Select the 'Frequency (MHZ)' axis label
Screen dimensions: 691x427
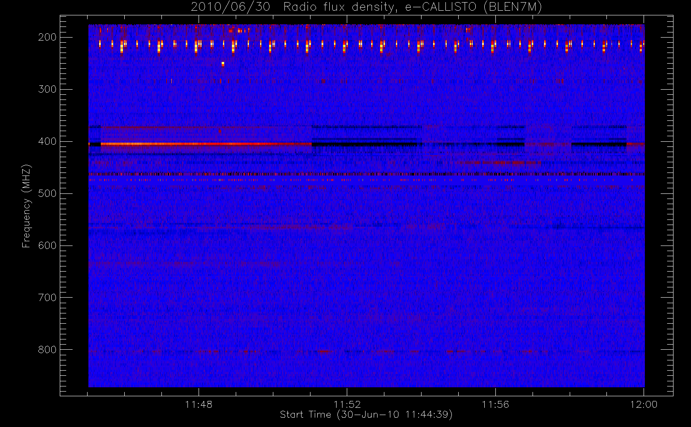click(x=26, y=206)
